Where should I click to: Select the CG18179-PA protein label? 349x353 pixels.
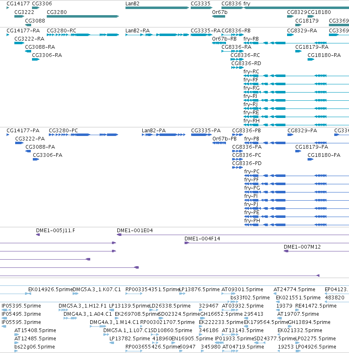tap(312, 147)
